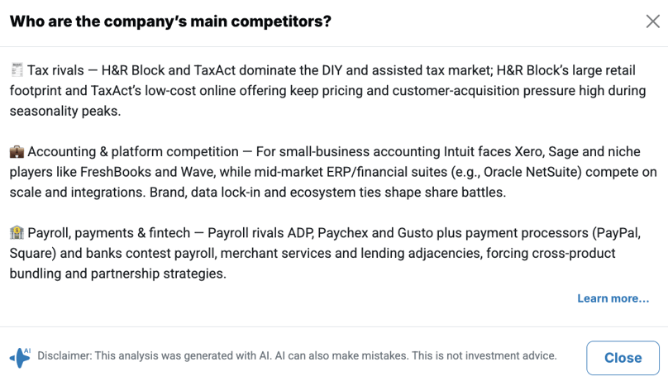Click the words 'Oracle NetSuite' in the text
The height and width of the screenshot is (381, 668).
coord(537,172)
